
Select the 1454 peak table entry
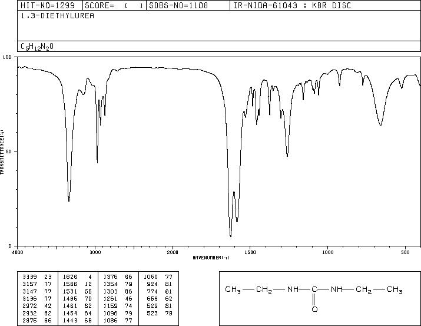pyautogui.click(x=77, y=314)
